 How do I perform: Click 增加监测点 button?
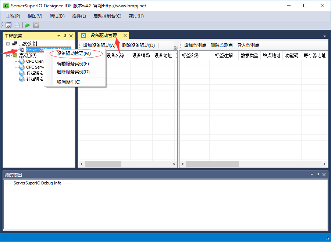tap(195, 45)
